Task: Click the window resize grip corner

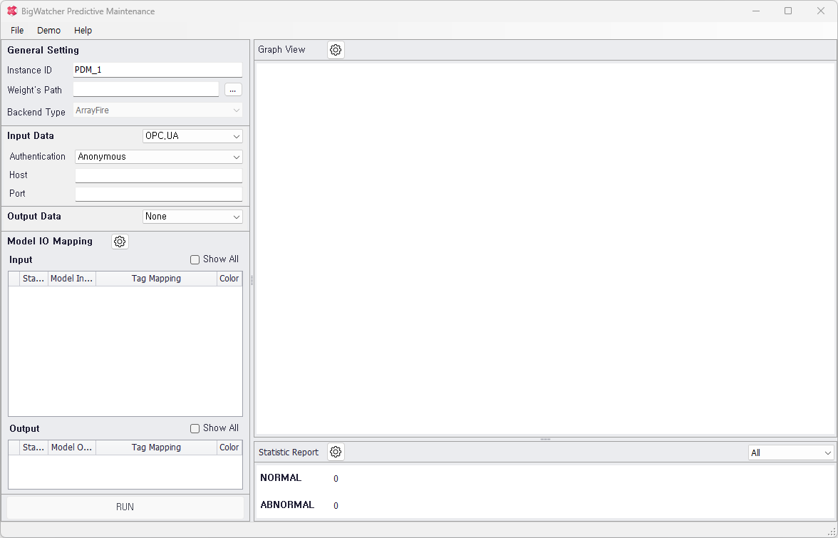Action: click(830, 531)
